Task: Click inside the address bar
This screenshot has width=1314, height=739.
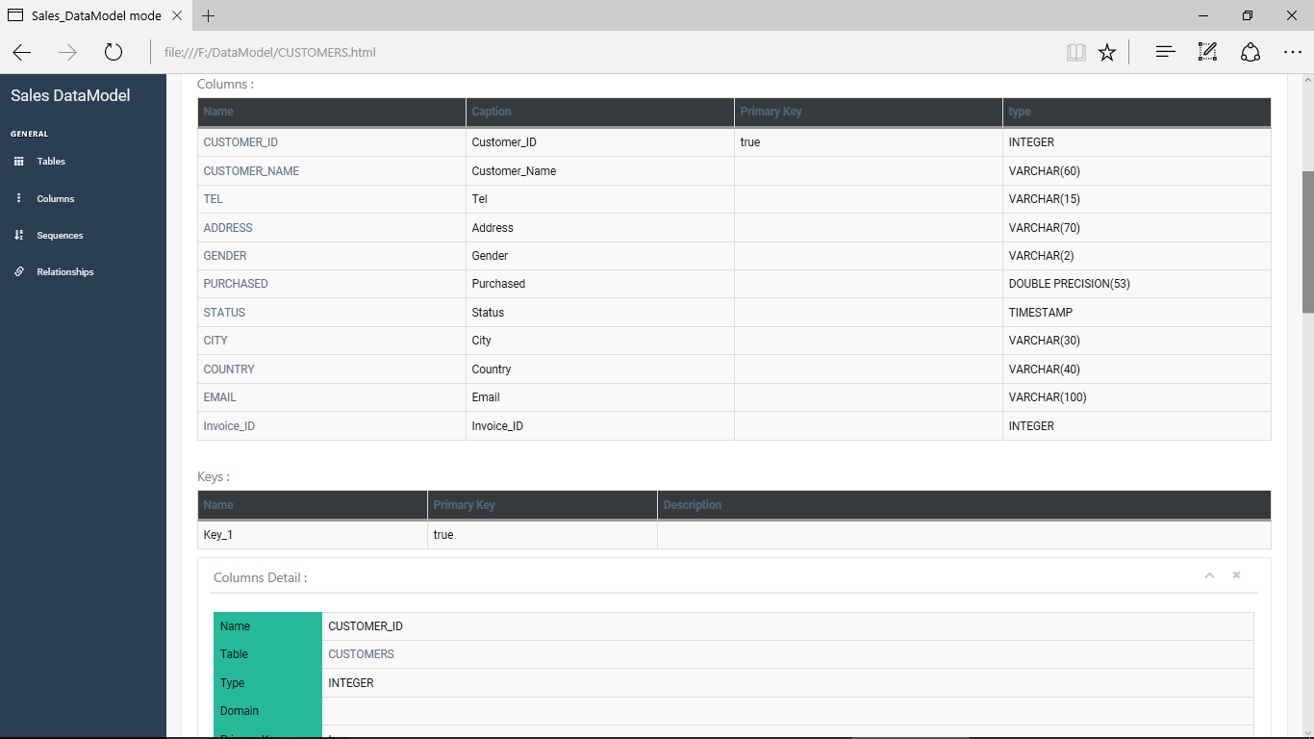Action: pos(385,52)
